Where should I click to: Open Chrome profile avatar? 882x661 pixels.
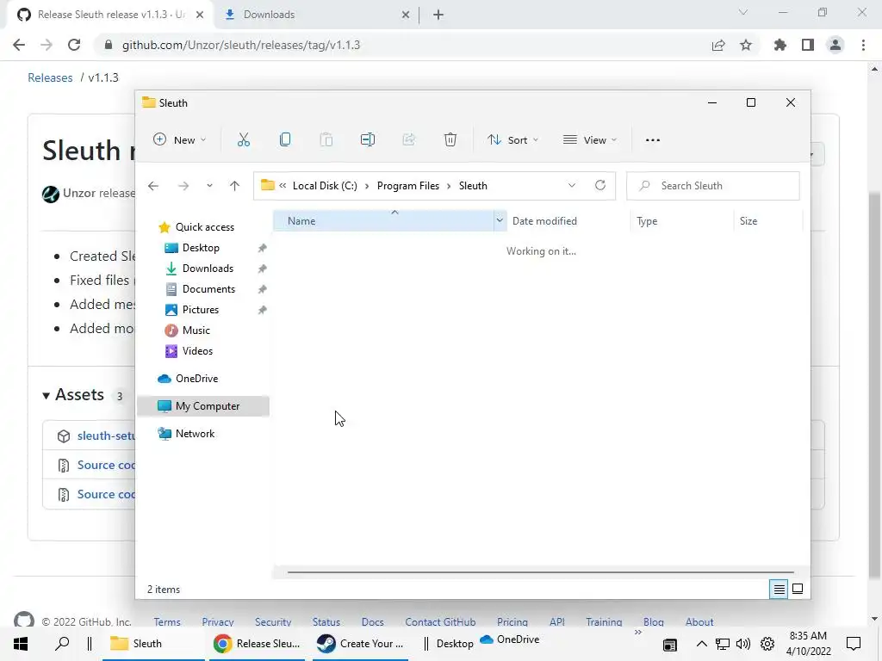[x=835, y=45]
